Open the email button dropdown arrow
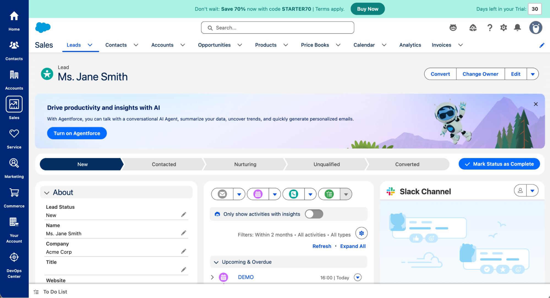The height and width of the screenshot is (298, 550). point(239,194)
